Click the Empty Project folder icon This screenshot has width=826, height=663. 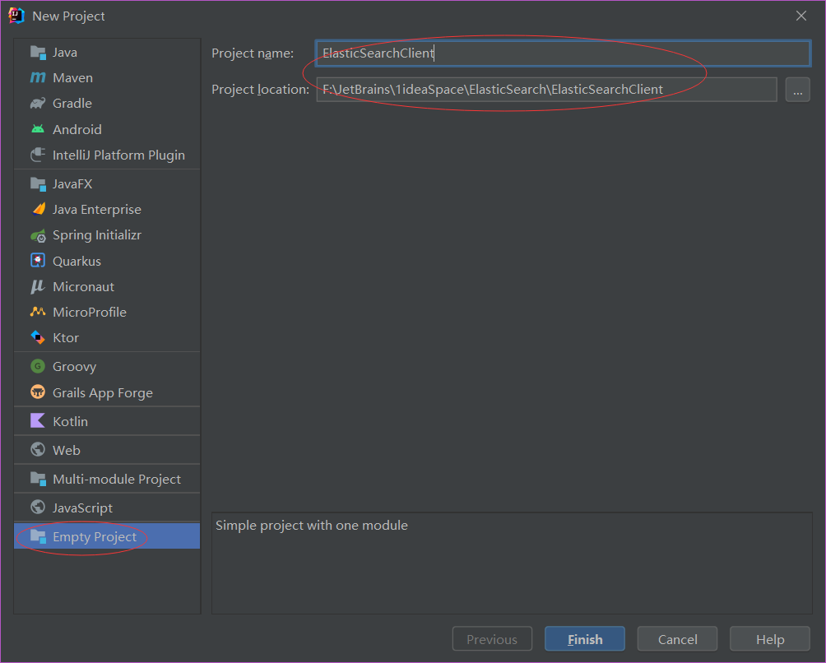[x=38, y=536]
